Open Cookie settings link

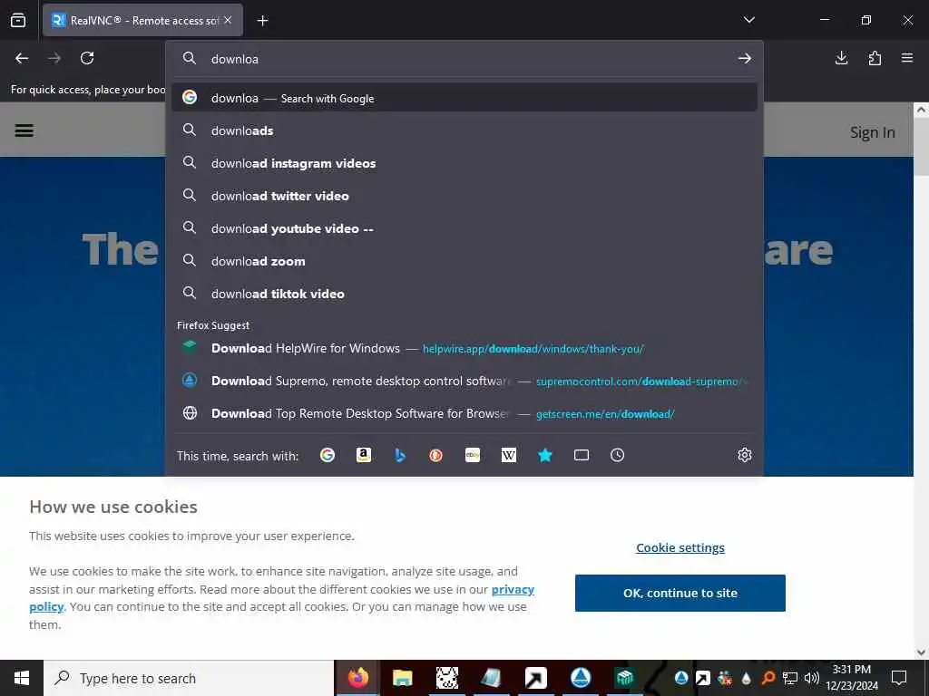[x=680, y=547]
